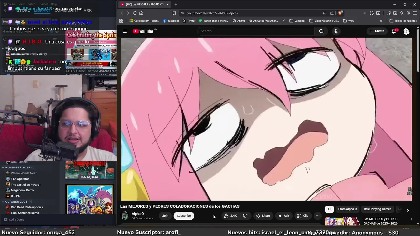This screenshot has width=420, height=236.
Task: Select the Role-Playing Games chip
Action: 377,209
